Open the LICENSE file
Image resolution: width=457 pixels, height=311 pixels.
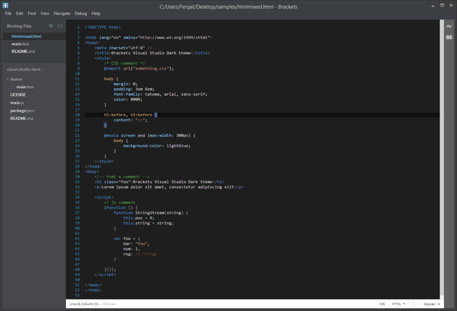[x=17, y=94]
